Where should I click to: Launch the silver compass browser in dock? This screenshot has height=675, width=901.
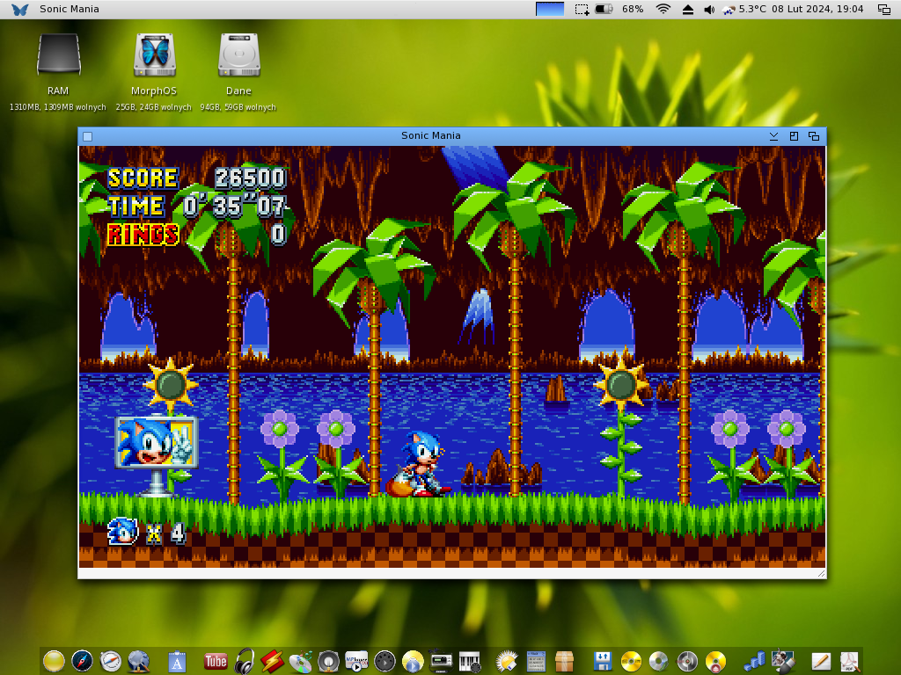coord(110,661)
